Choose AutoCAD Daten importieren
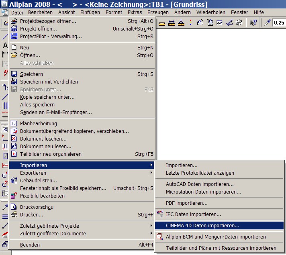The image size is (286, 255). [200, 184]
